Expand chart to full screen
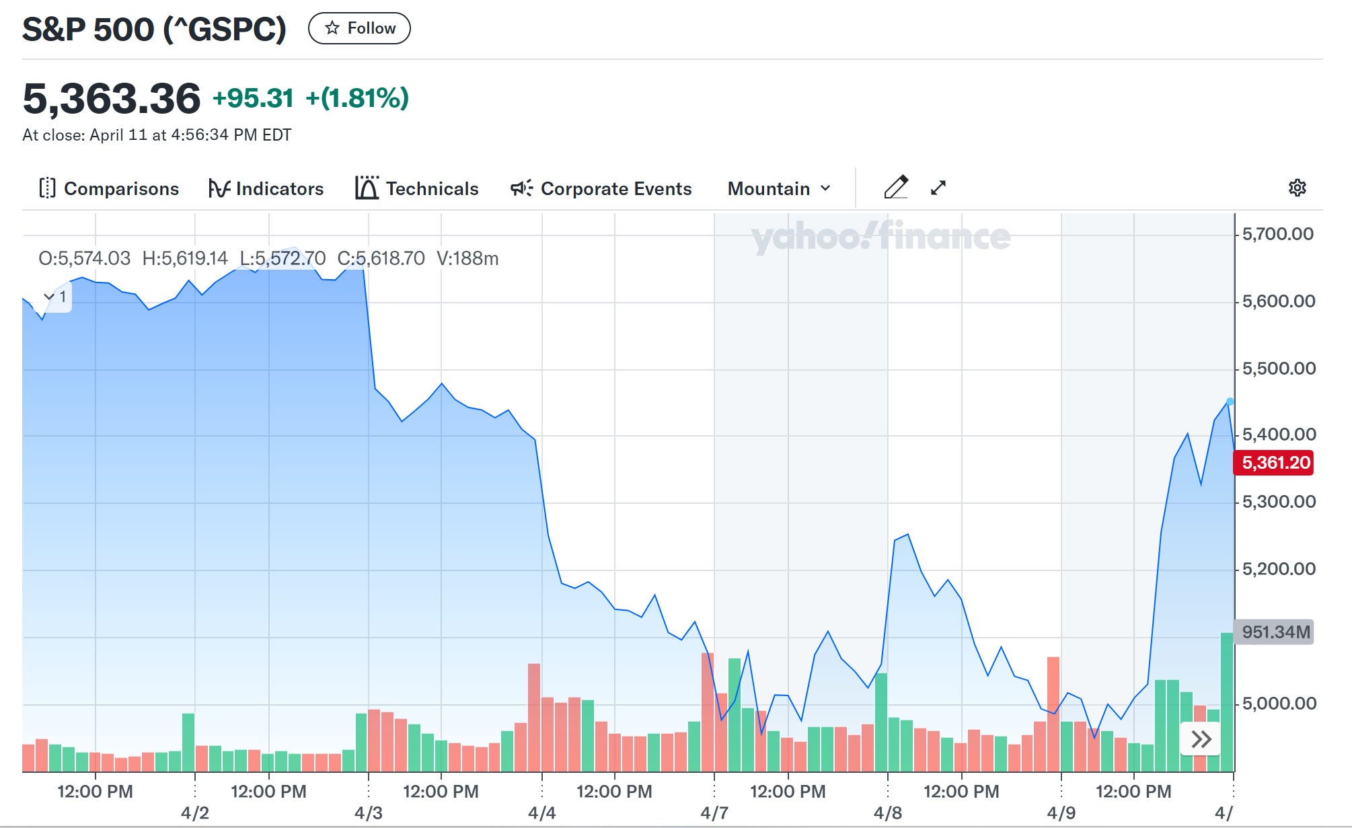 coord(938,188)
